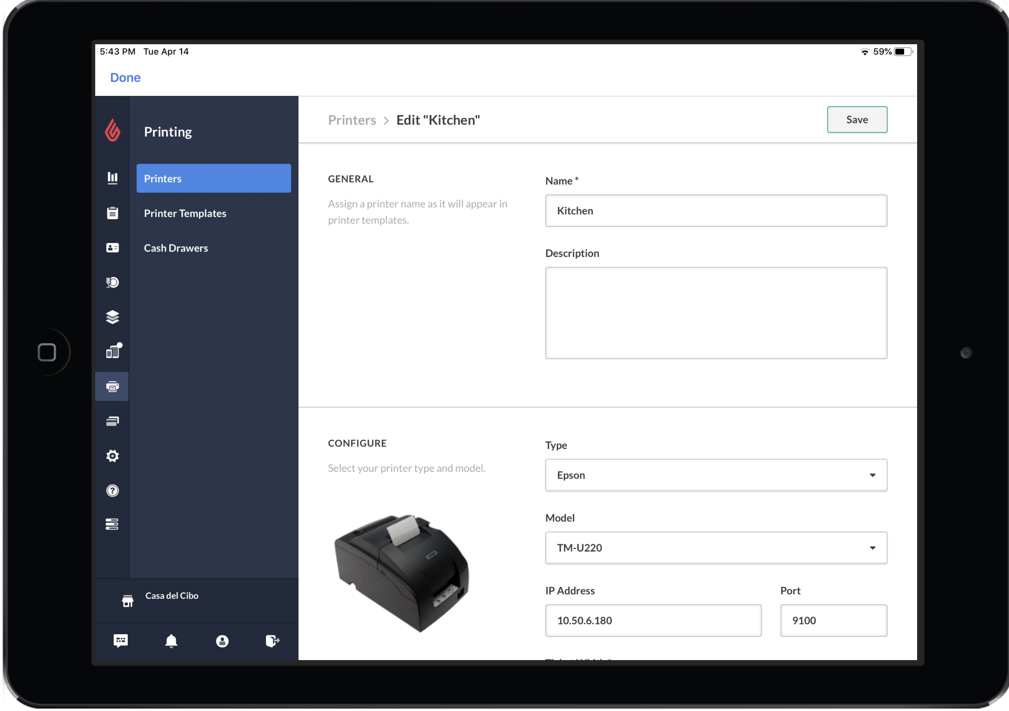Viewport: 1009px width, 711px height.
Task: Click into the Description text area
Action: (x=716, y=313)
